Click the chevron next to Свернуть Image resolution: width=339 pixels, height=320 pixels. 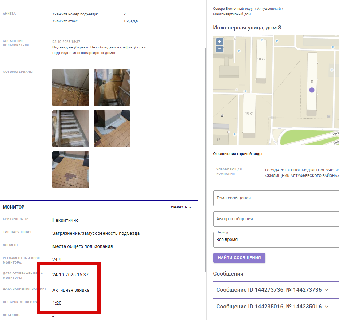(x=190, y=207)
